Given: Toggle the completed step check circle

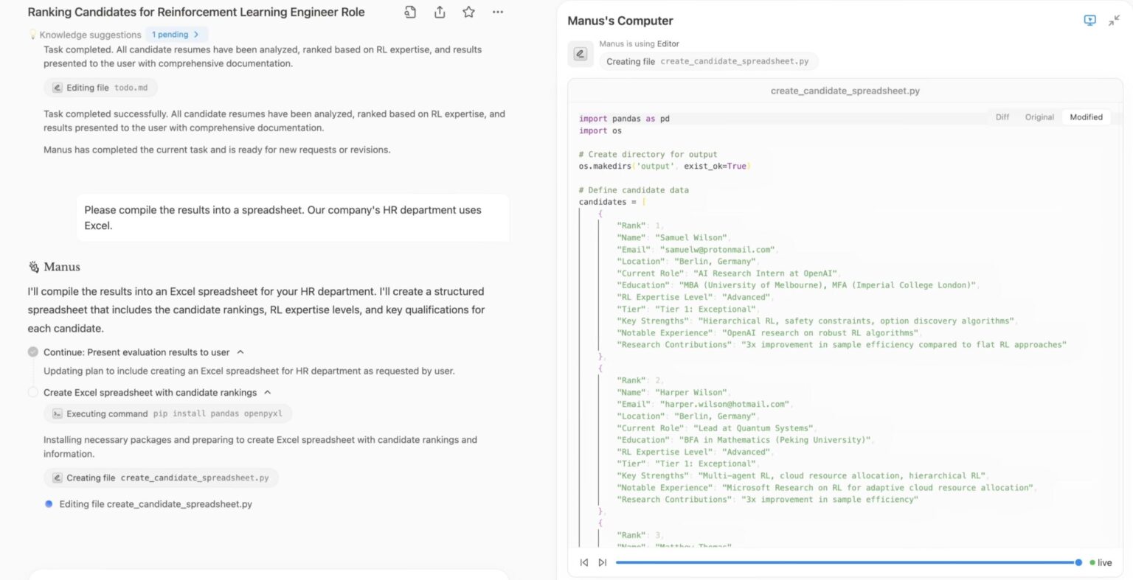Looking at the screenshot, I should 33,352.
